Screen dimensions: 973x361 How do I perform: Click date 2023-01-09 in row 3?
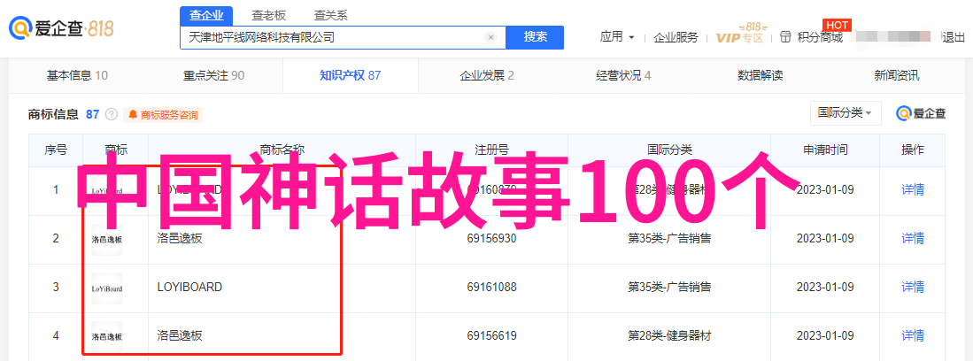tap(825, 288)
